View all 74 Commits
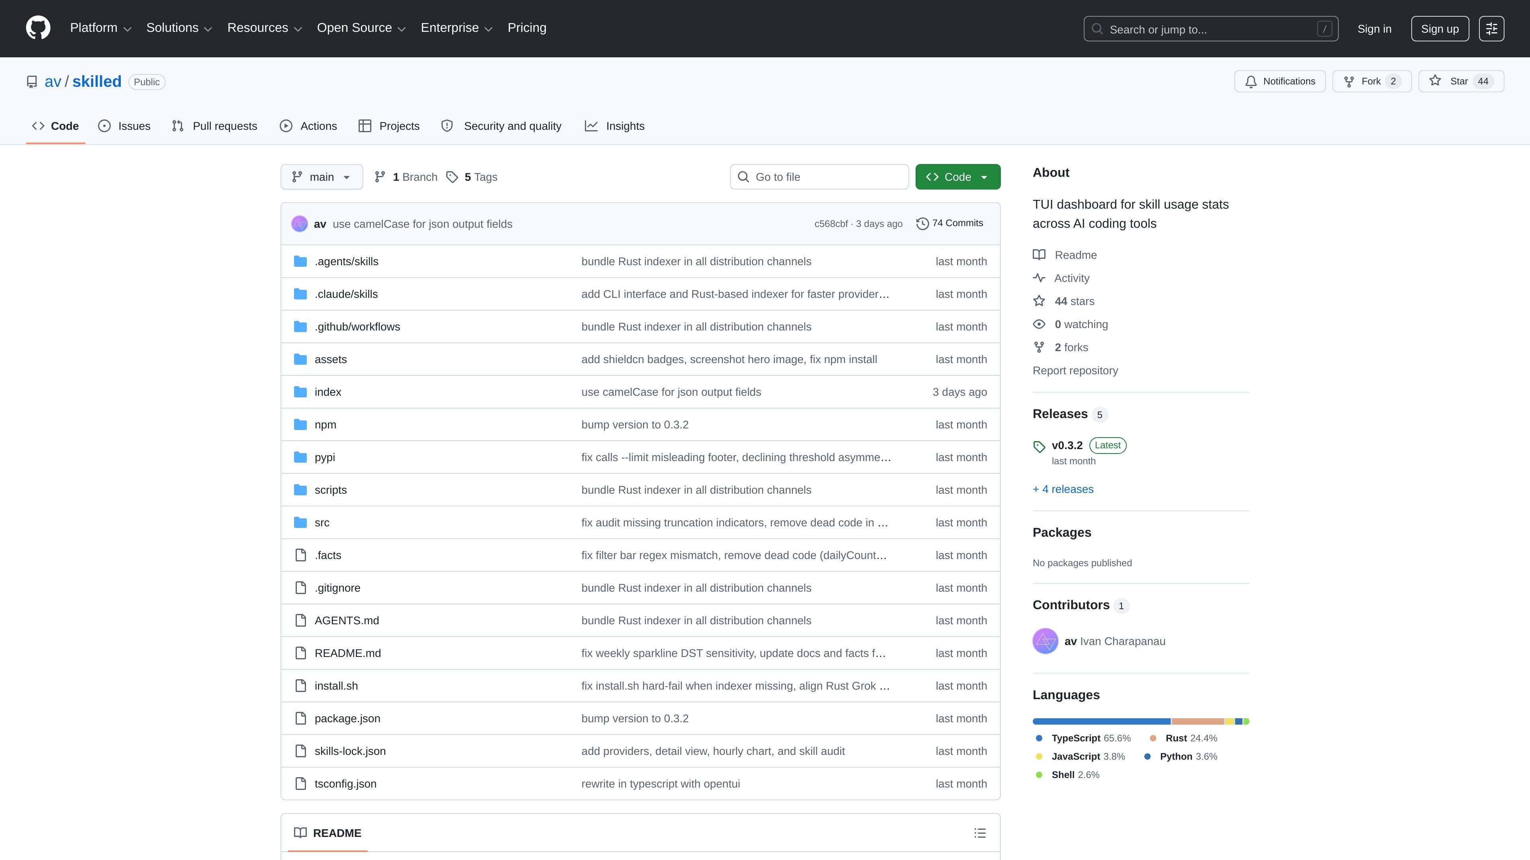The width and height of the screenshot is (1530, 860). (950, 223)
